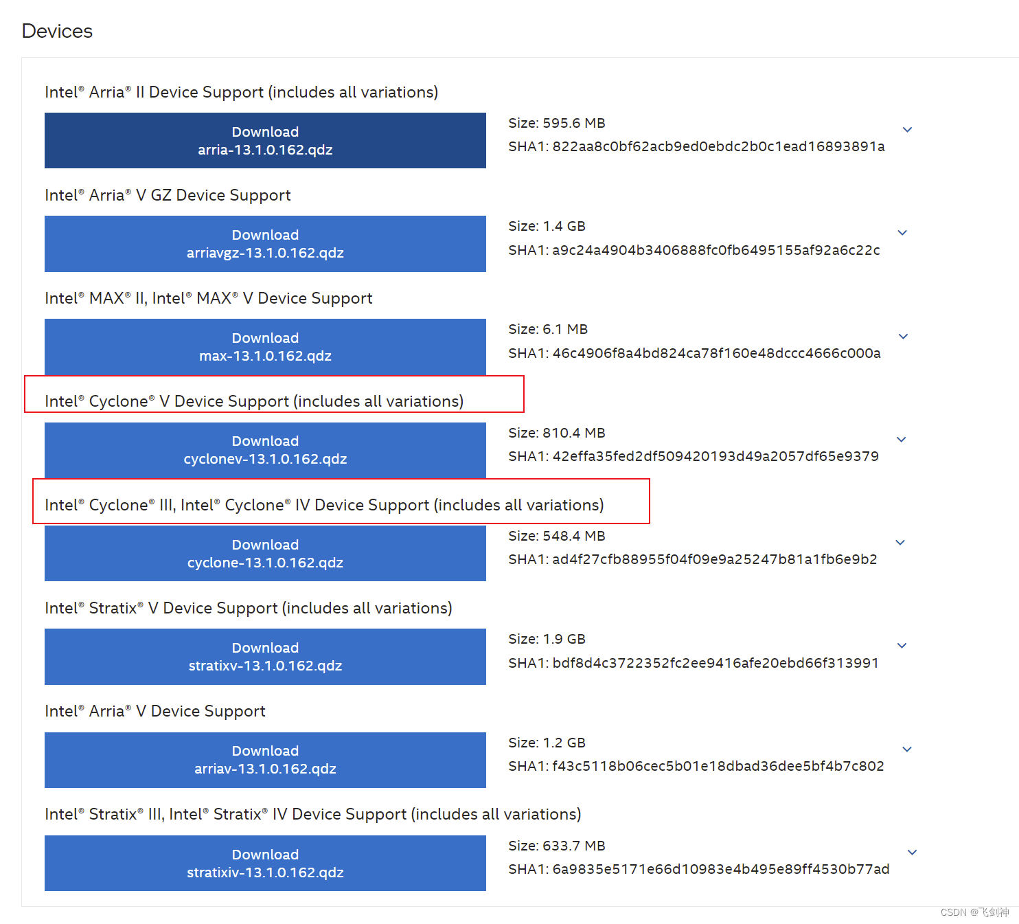Download the arriav-13.1.0.162.qdz file

click(x=265, y=760)
